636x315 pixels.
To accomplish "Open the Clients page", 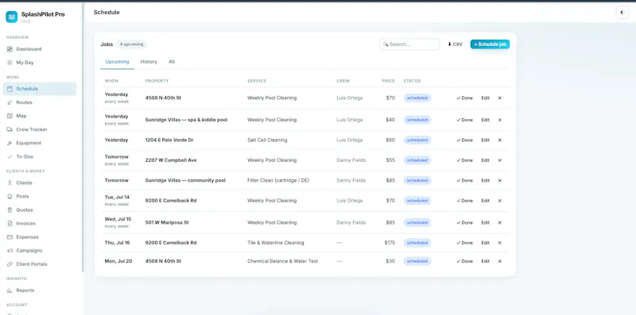I will tap(39, 182).
